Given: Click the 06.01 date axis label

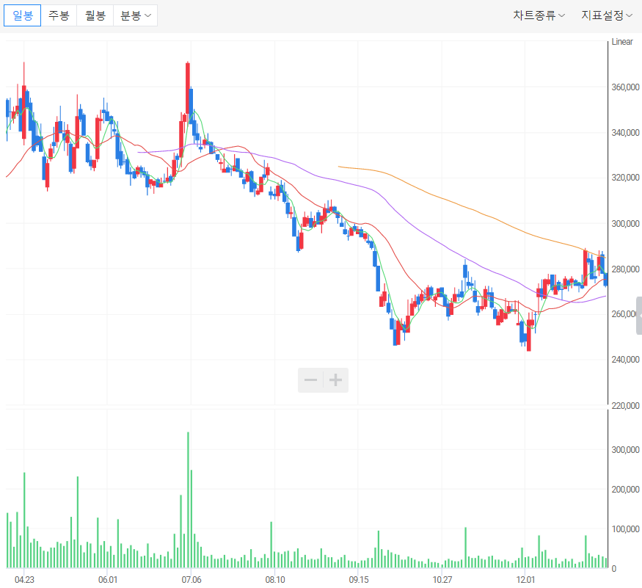Looking at the screenshot, I should tap(108, 579).
